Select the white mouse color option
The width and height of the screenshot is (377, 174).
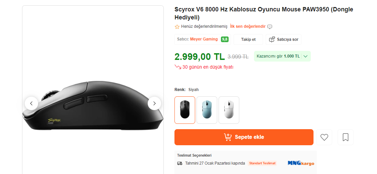(229, 110)
